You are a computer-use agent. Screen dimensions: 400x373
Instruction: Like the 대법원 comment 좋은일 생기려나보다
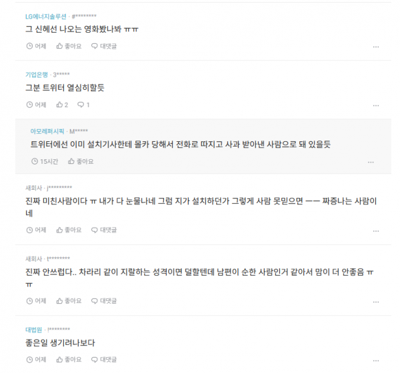pos(69,360)
